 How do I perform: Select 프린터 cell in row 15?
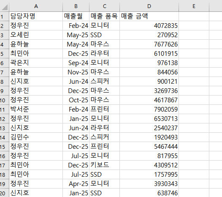(105, 147)
